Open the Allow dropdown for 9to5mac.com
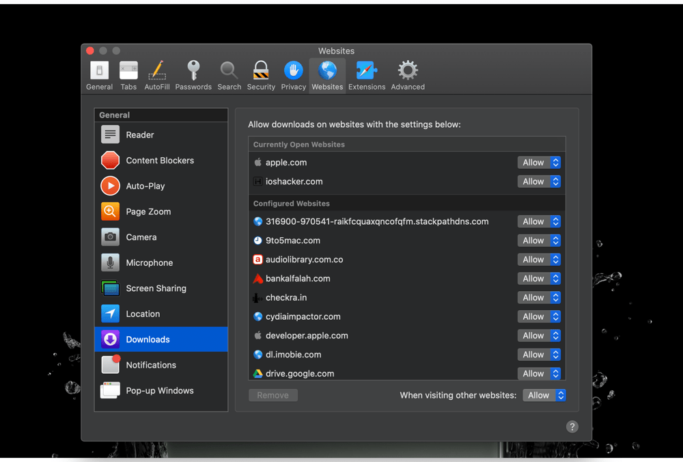This screenshot has width=683, height=462. point(540,241)
